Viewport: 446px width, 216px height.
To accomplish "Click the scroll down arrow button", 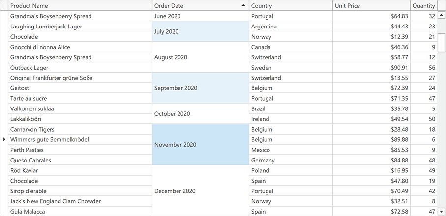I will pyautogui.click(x=441, y=211).
